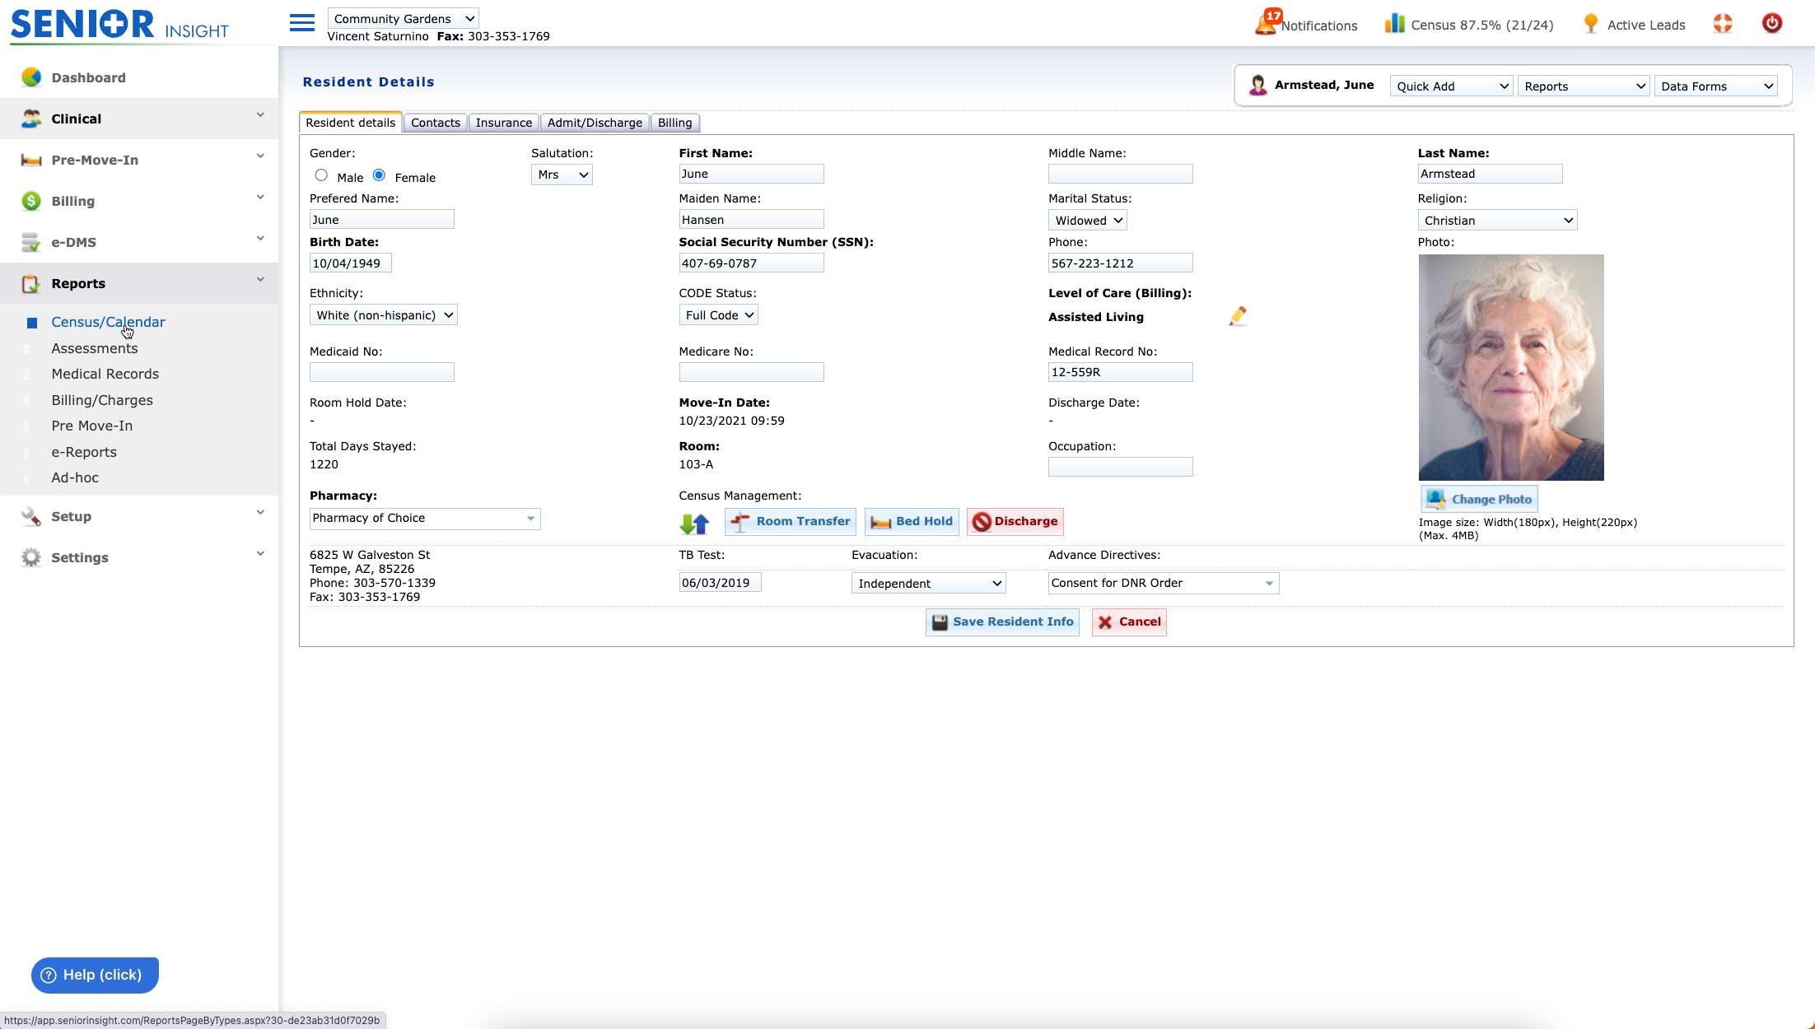Open the Religion dropdown
1815x1029 pixels.
(1496, 219)
